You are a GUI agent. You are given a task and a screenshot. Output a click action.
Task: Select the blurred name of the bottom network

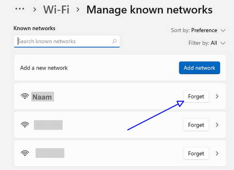(x=50, y=153)
